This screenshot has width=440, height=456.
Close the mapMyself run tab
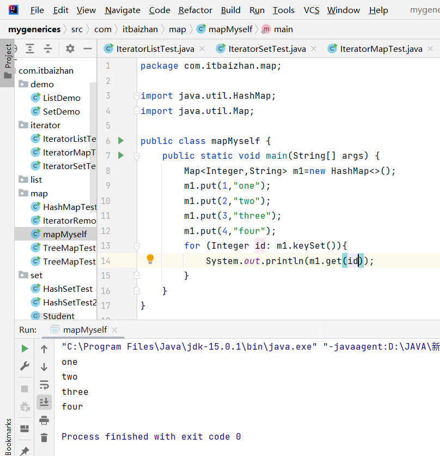coord(114,330)
